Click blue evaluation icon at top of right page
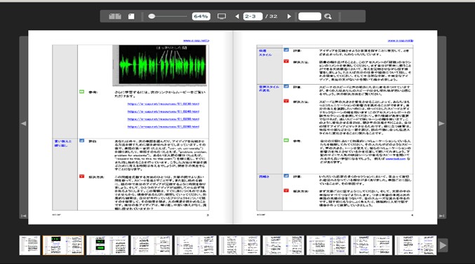This screenshot has width=475, height=264. click(x=286, y=50)
